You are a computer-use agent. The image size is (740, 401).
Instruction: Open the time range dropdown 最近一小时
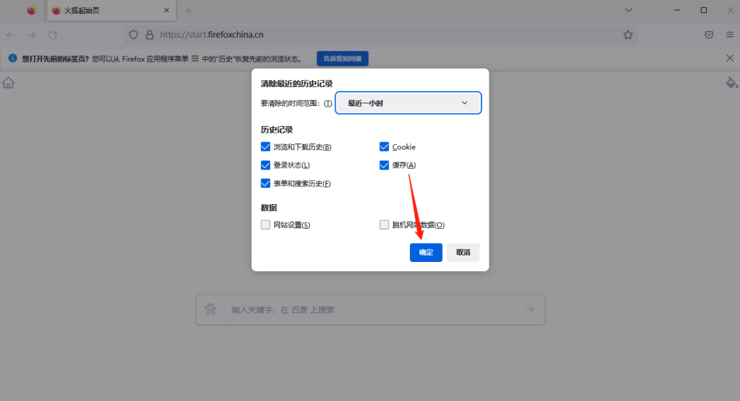click(408, 103)
